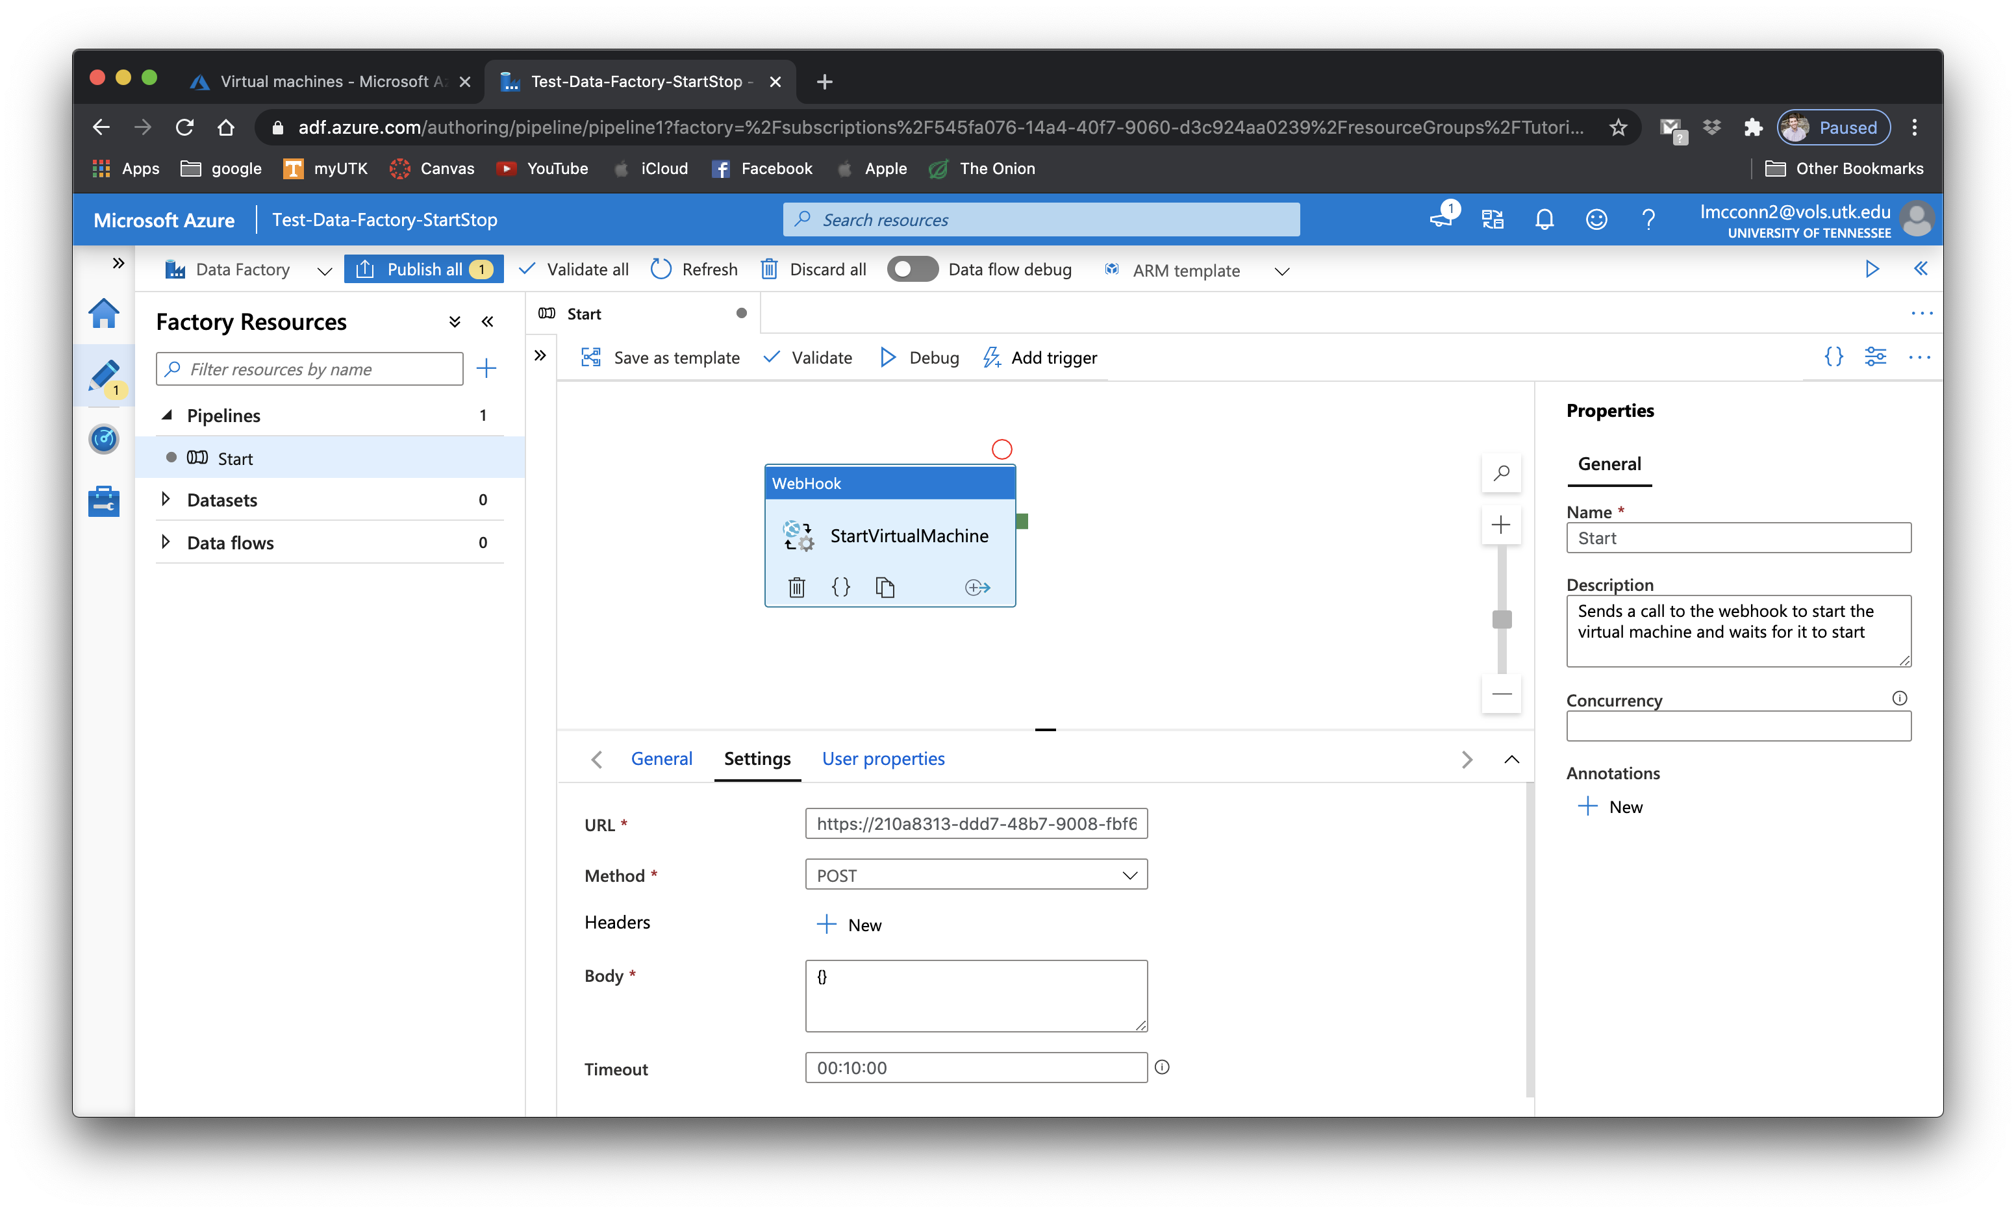Open the Data Factory home icon
2016x1213 pixels.
tap(104, 314)
